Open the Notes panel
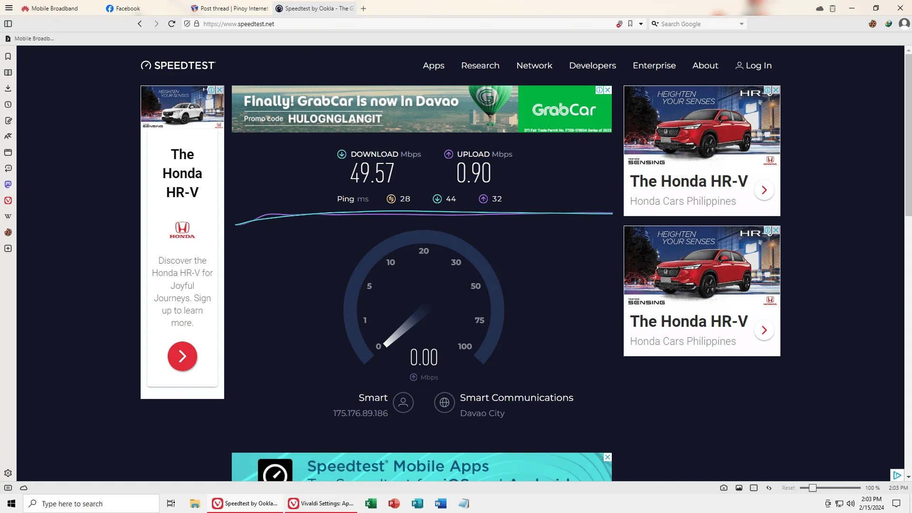This screenshot has width=912, height=513. tap(8, 121)
